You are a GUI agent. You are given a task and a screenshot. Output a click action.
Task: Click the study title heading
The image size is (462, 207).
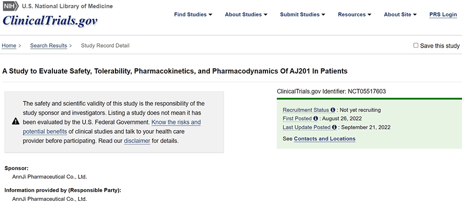pos(175,71)
